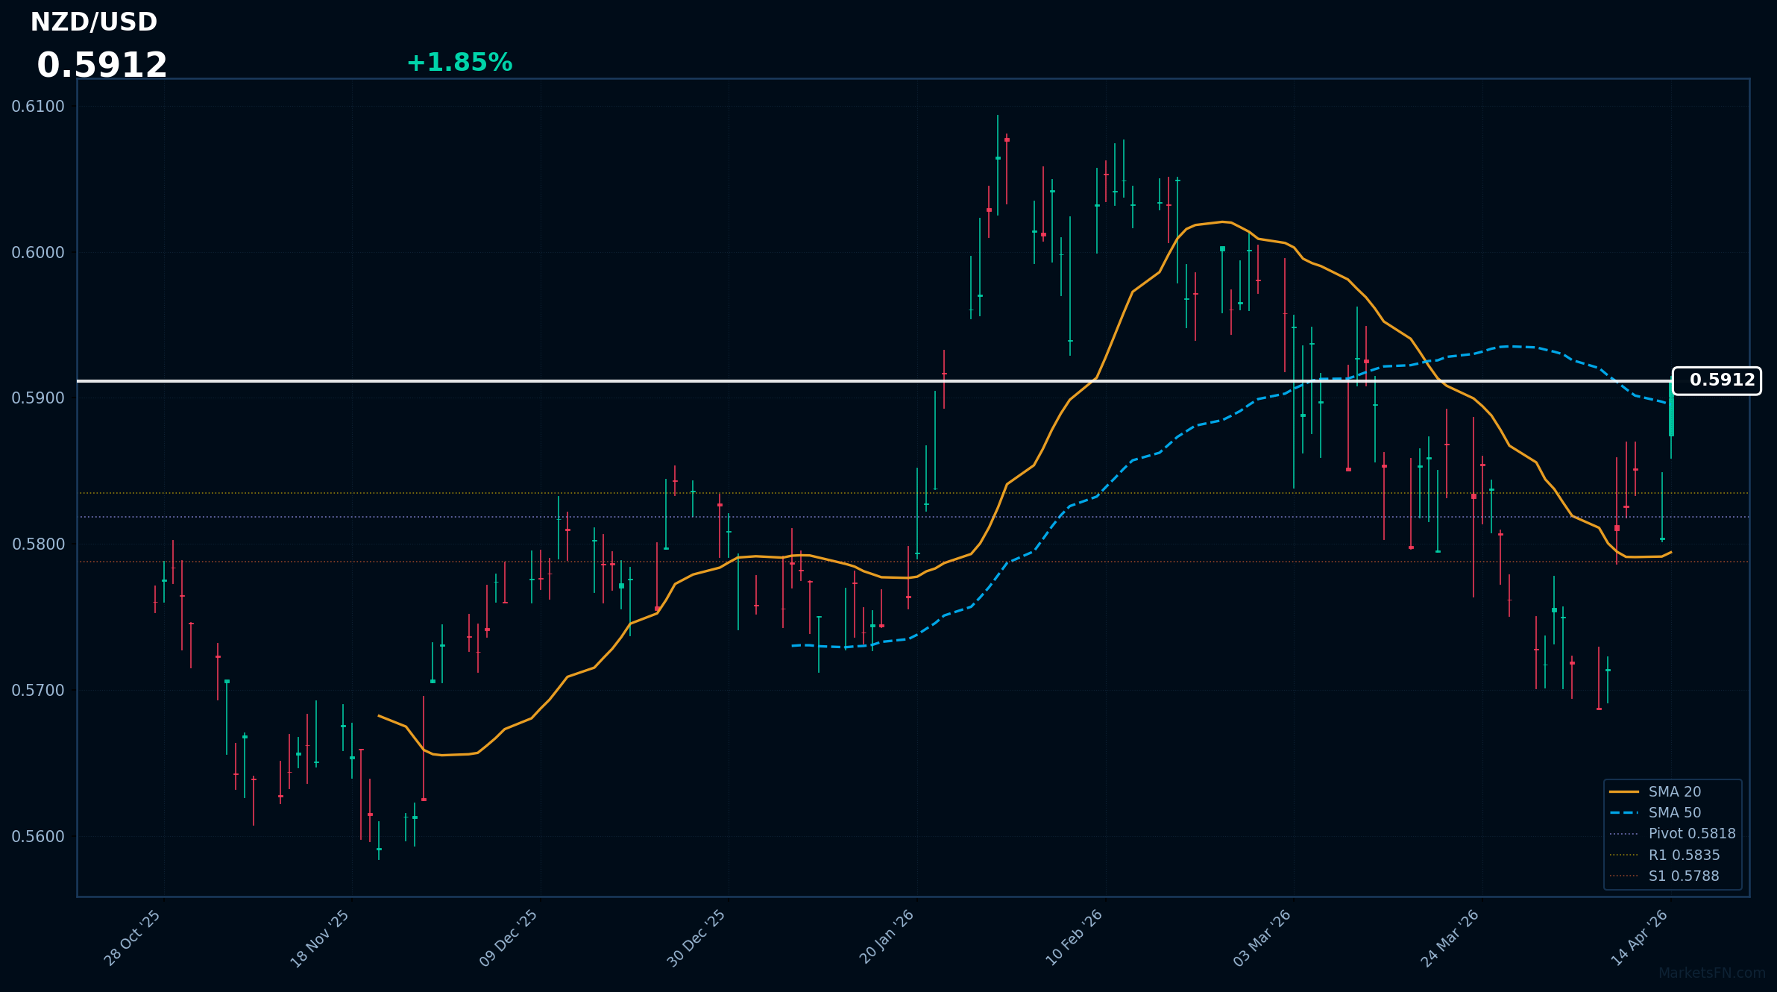The height and width of the screenshot is (992, 1777).
Task: Click the 0.5900 y-axis label
Action: click(x=38, y=398)
